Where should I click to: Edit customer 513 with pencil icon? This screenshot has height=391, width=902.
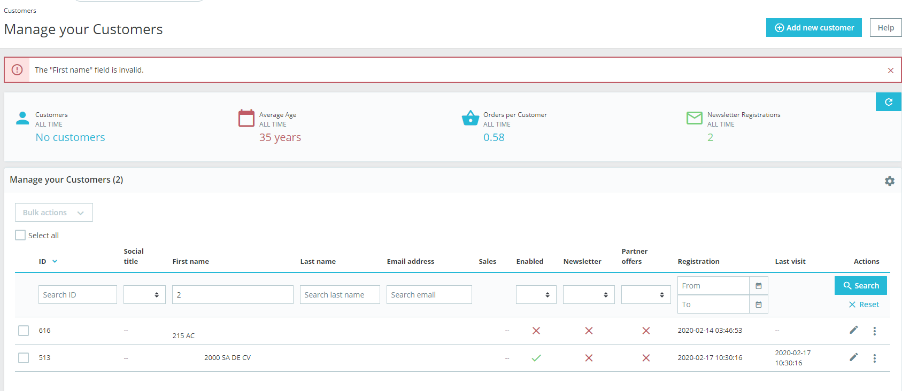pos(854,357)
